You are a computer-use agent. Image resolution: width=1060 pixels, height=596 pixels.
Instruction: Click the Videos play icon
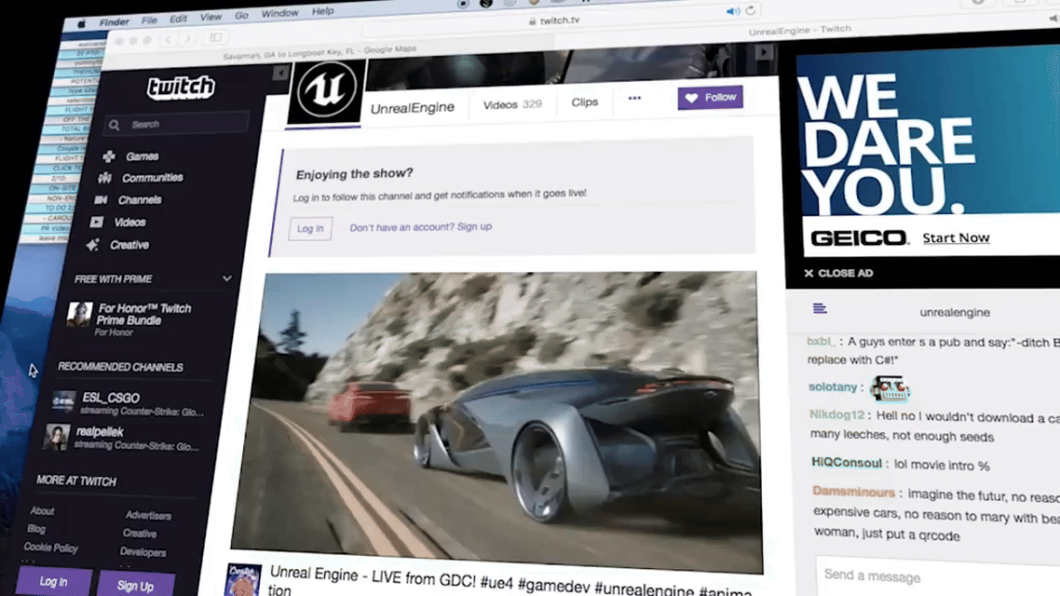[97, 222]
